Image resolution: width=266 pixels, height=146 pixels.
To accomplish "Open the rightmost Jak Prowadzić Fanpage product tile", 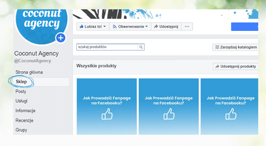I will [229, 106].
